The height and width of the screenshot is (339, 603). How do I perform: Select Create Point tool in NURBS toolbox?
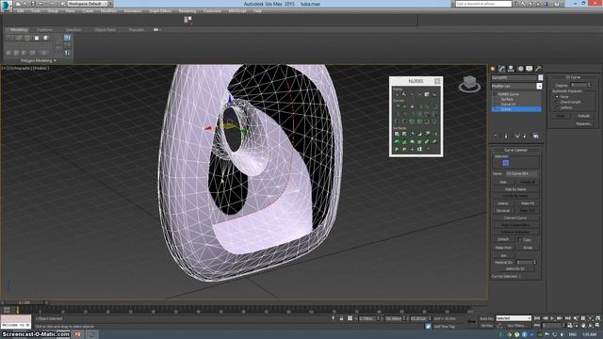pyautogui.click(x=397, y=94)
